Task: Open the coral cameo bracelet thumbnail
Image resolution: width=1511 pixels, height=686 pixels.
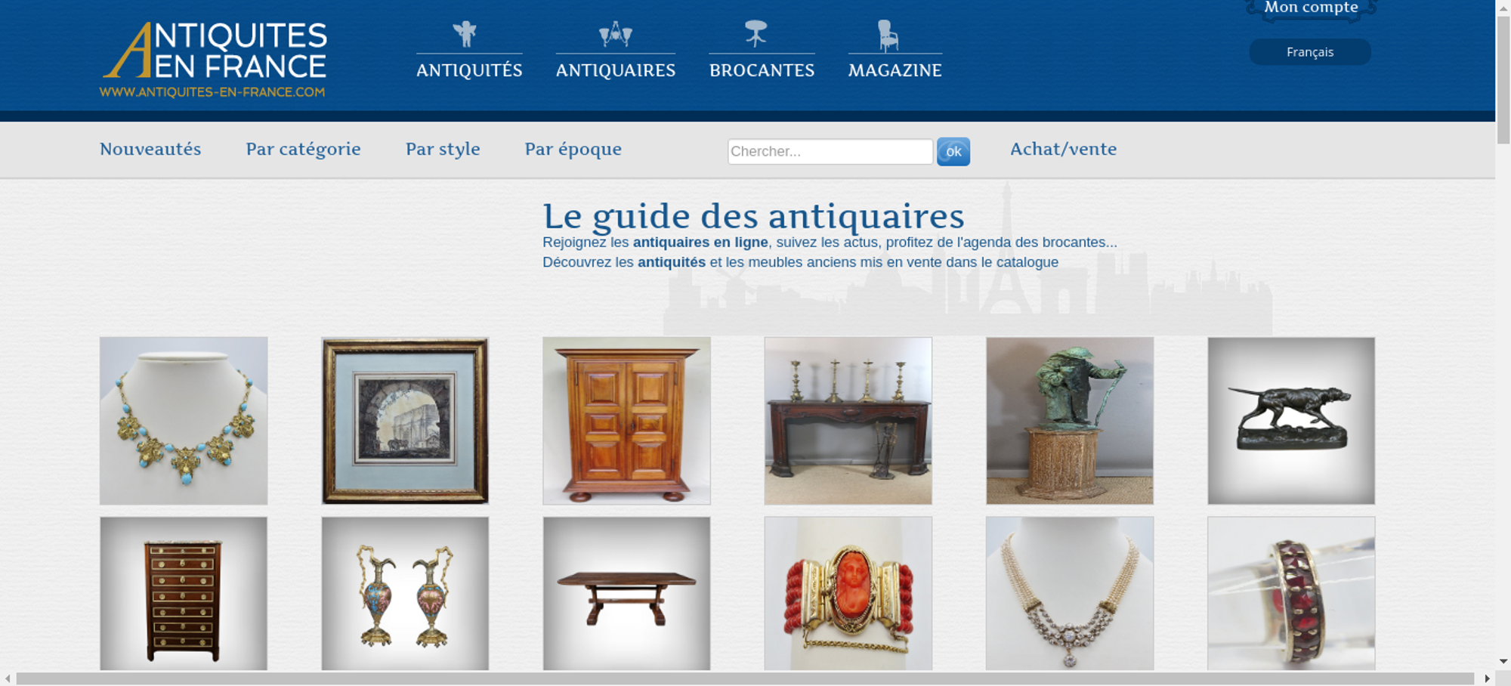Action: [848, 594]
